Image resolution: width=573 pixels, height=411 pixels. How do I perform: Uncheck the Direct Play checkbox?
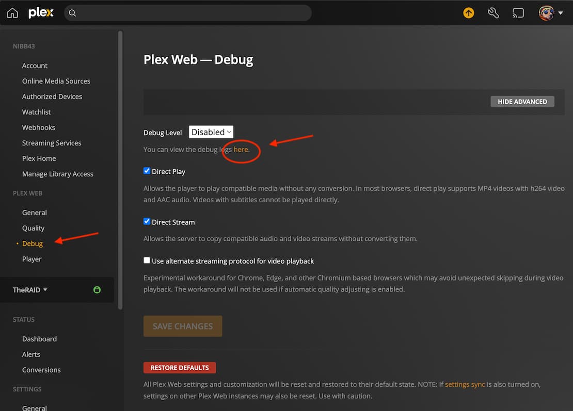147,171
